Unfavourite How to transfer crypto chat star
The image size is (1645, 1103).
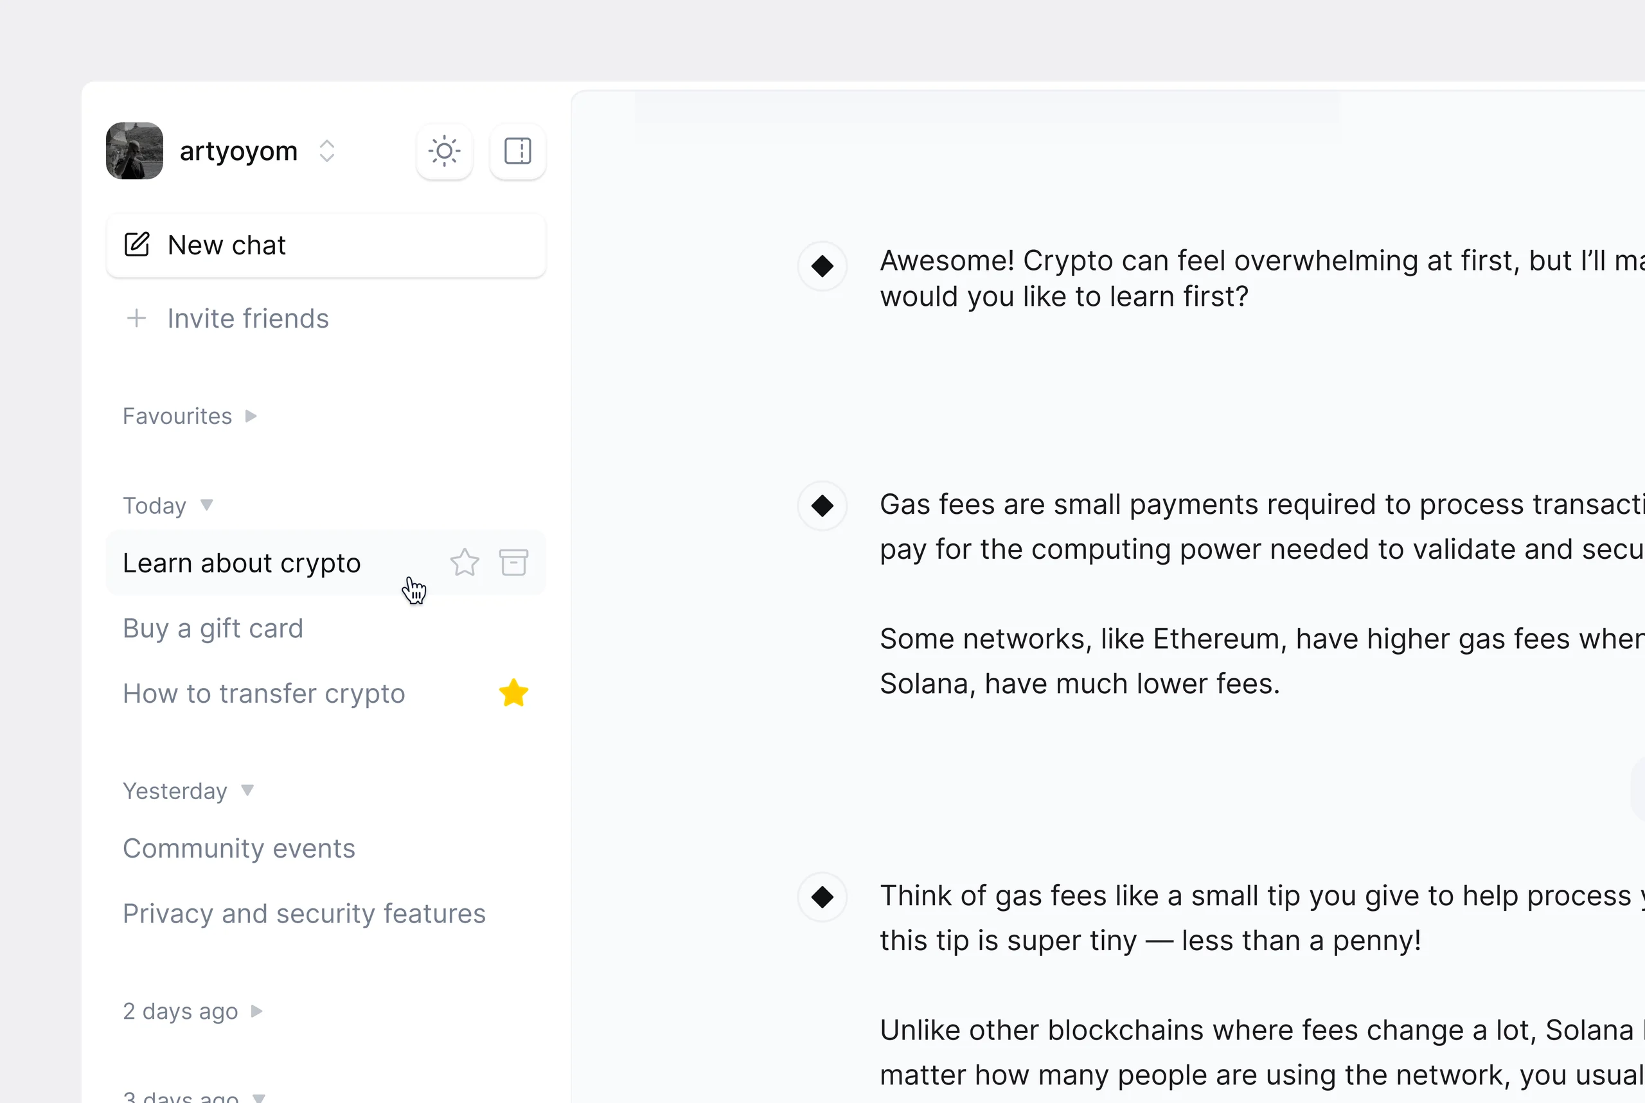tap(513, 694)
